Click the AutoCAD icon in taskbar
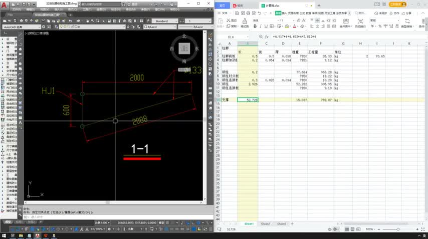The image size is (428, 239). click(38, 235)
